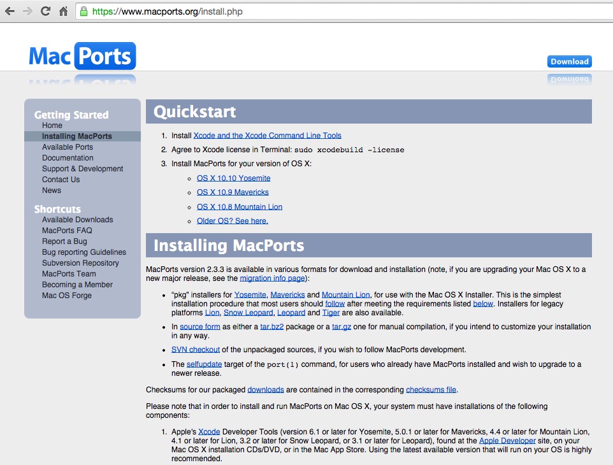This screenshot has height=465, width=613.
Task: Open the checksums file link
Action: pos(431,390)
